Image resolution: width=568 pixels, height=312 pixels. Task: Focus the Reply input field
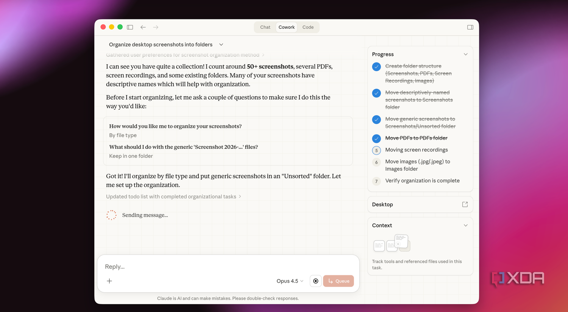click(228, 267)
